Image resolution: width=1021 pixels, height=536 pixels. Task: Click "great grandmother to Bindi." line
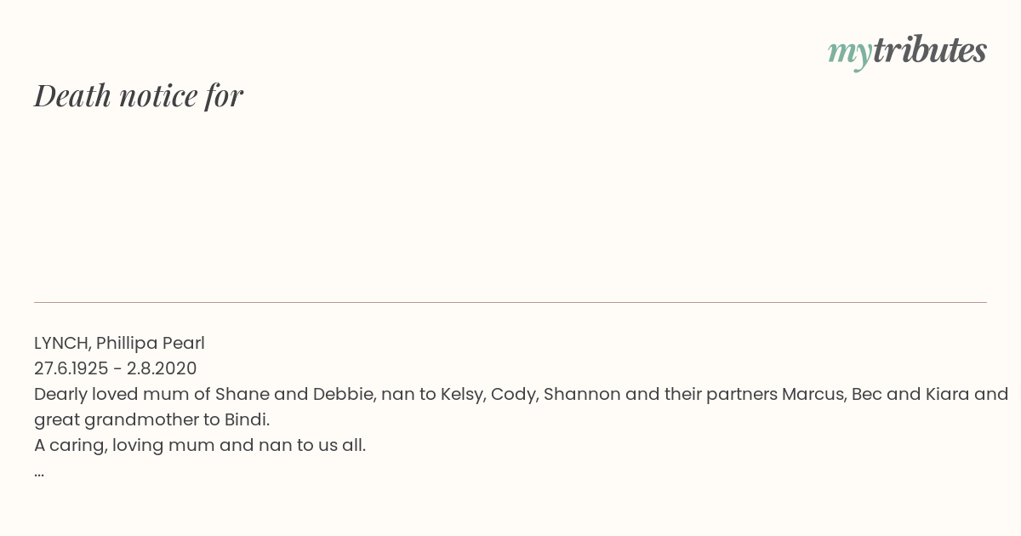[151, 420]
